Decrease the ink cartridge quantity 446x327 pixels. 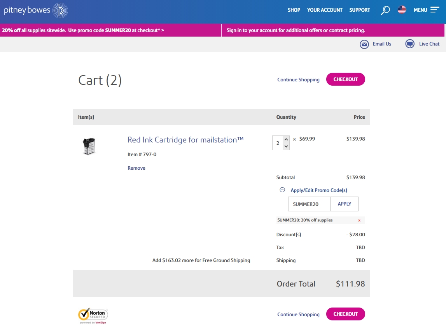[286, 146]
